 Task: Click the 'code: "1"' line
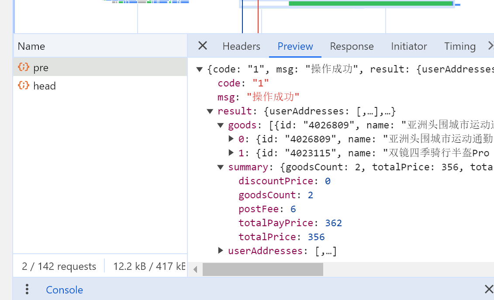(x=243, y=83)
